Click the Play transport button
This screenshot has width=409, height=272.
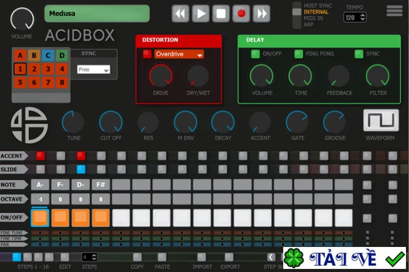click(x=200, y=14)
